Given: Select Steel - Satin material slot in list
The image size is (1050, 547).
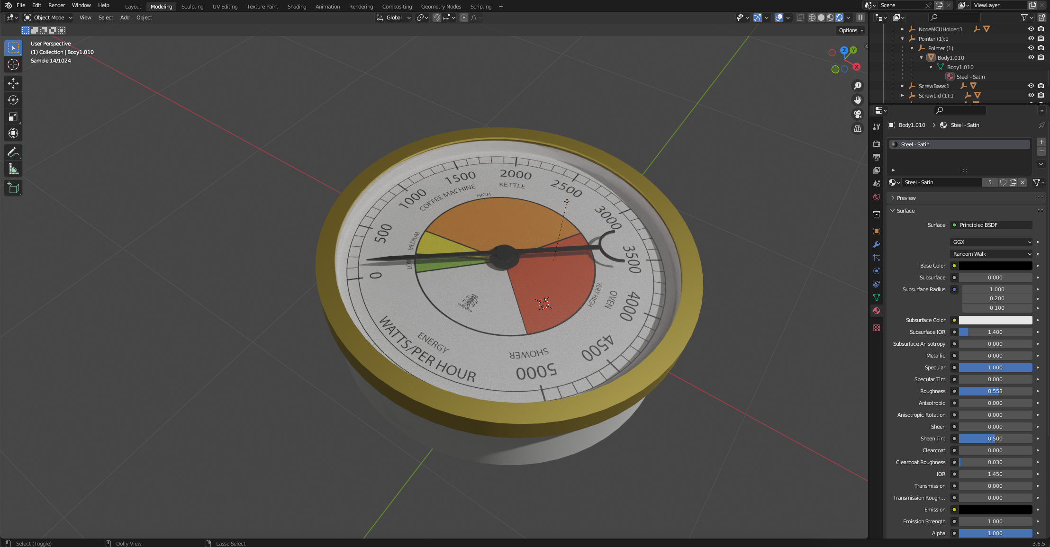Looking at the screenshot, I should (x=959, y=144).
